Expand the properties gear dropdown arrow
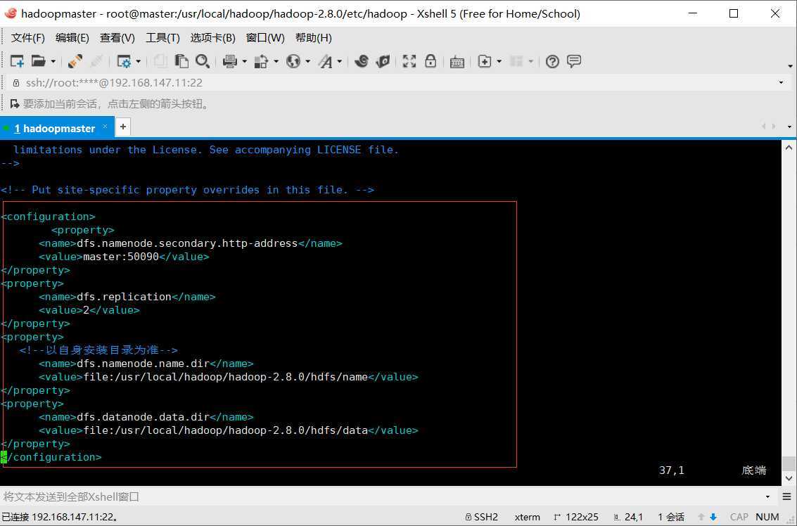This screenshot has width=797, height=526. coord(139,61)
